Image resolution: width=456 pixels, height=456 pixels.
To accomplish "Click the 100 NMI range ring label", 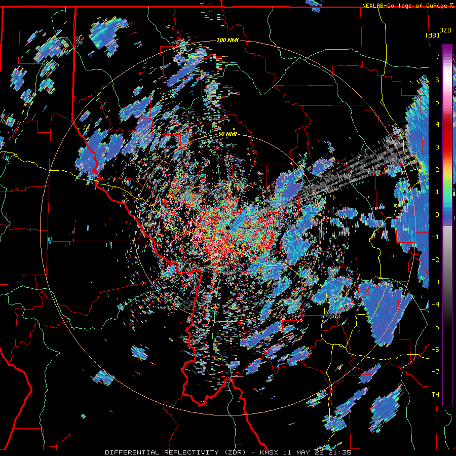I will (x=227, y=40).
